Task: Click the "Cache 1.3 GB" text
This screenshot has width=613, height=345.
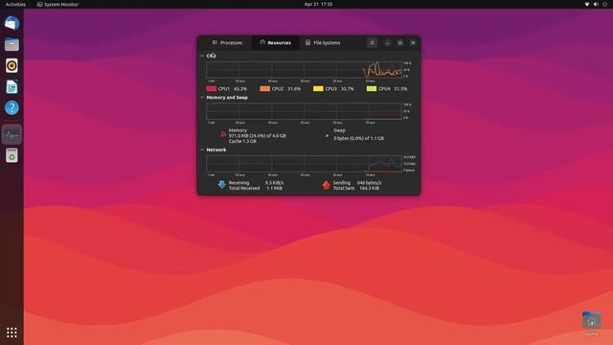Action: tap(242, 141)
